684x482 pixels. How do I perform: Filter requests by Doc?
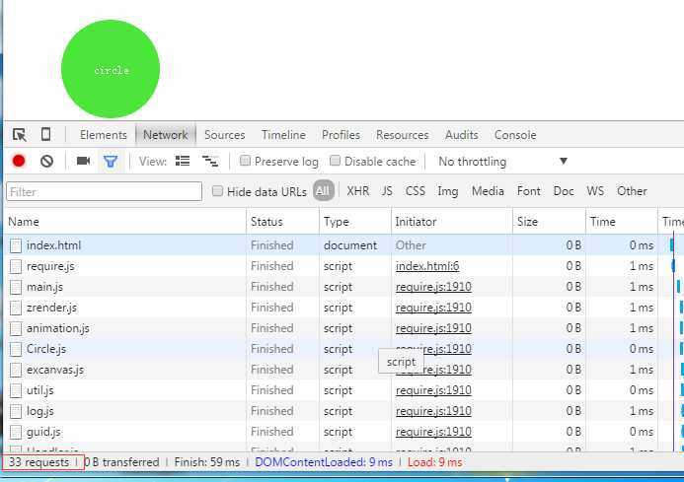(x=564, y=191)
